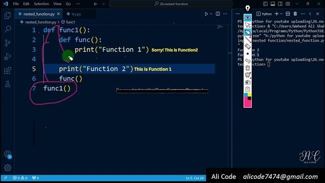Toggle visibility eye in the annotation toolbar
Viewport: 325px width, 183px height.
tap(247, 18)
